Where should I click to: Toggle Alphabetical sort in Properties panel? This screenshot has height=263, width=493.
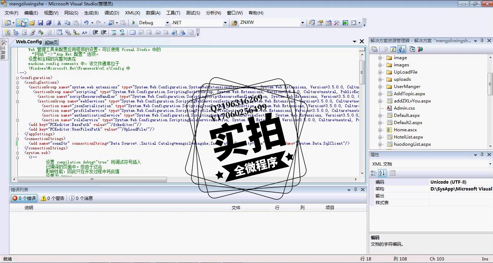[382, 173]
